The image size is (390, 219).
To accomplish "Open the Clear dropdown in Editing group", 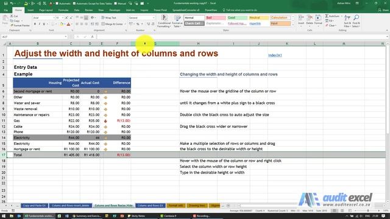I will point(331,26).
